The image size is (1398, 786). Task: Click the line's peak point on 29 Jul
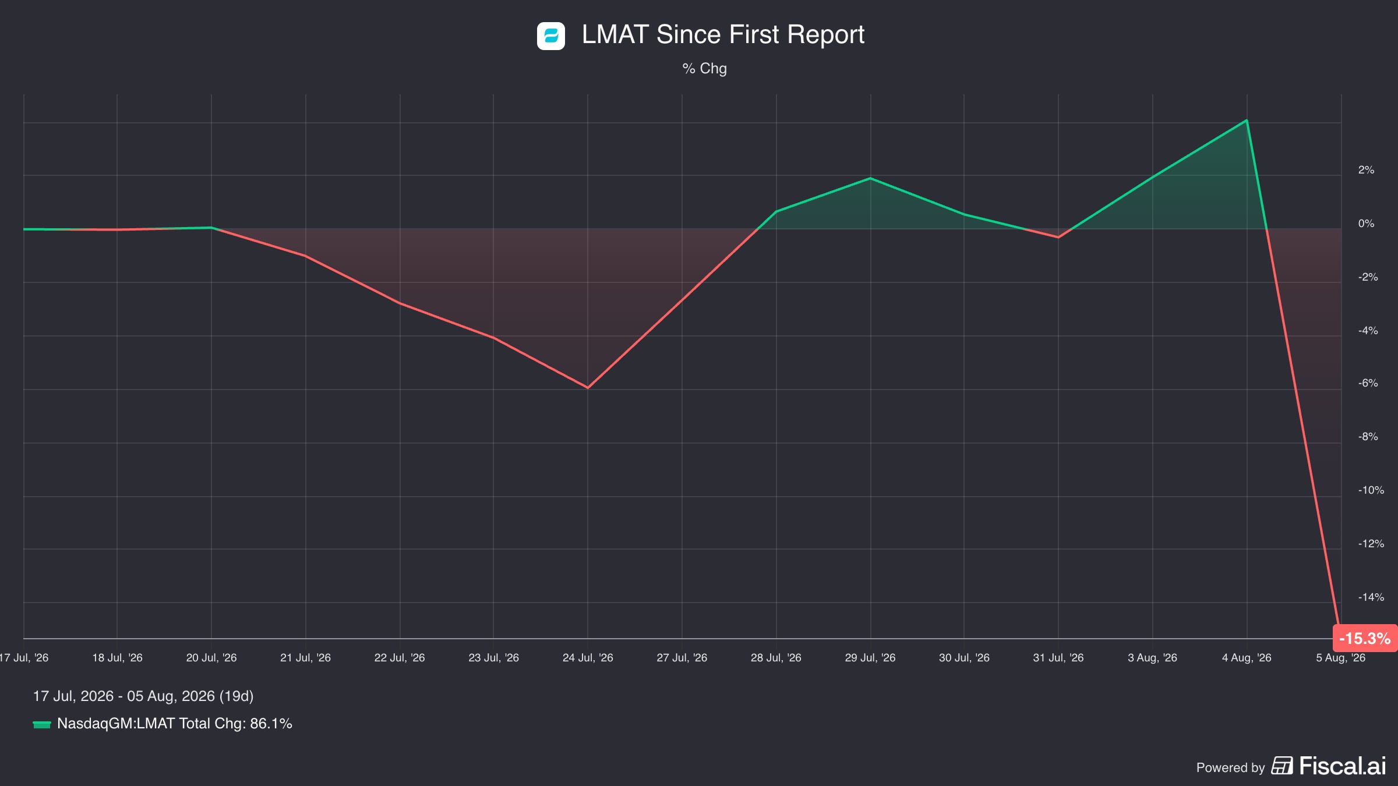[x=870, y=178]
